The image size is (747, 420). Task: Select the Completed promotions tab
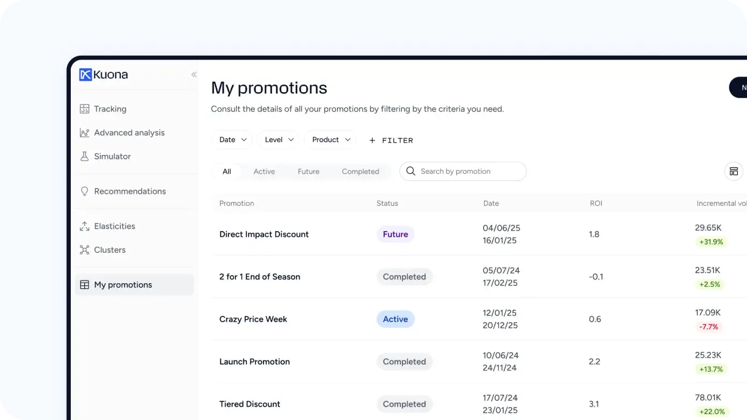pyautogui.click(x=360, y=172)
